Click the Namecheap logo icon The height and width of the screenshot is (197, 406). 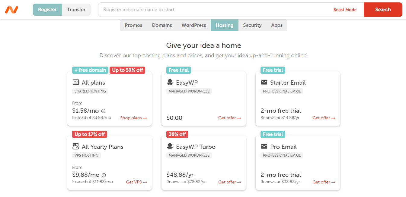[11, 10]
